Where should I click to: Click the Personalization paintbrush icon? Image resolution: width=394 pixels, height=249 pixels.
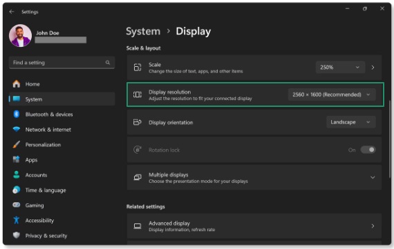tap(17, 144)
